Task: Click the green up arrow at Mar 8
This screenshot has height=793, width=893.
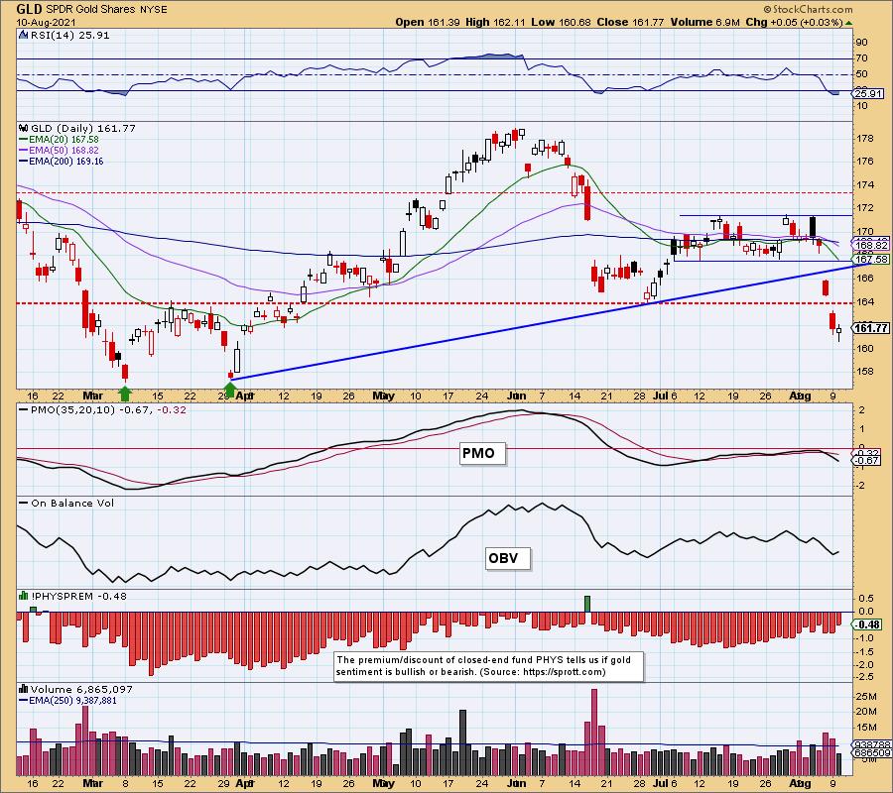Action: coord(125,392)
